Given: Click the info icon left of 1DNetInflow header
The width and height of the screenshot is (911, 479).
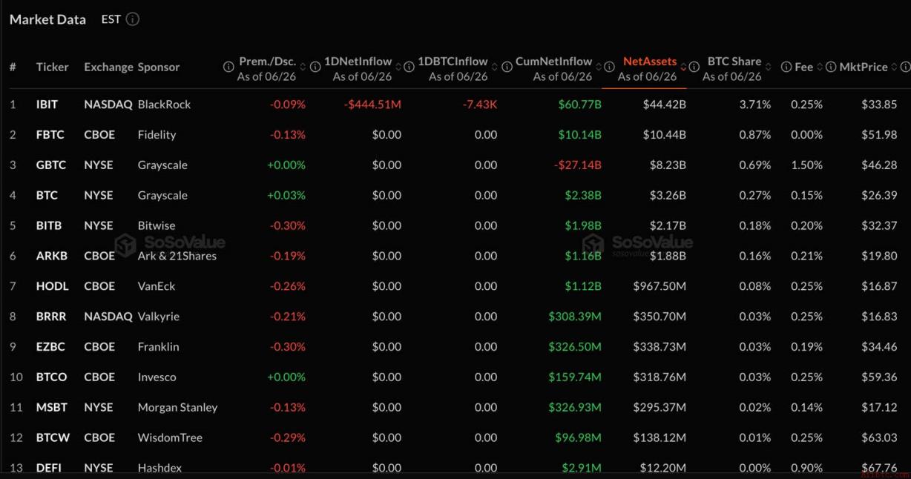Looking at the screenshot, I should pyautogui.click(x=315, y=67).
